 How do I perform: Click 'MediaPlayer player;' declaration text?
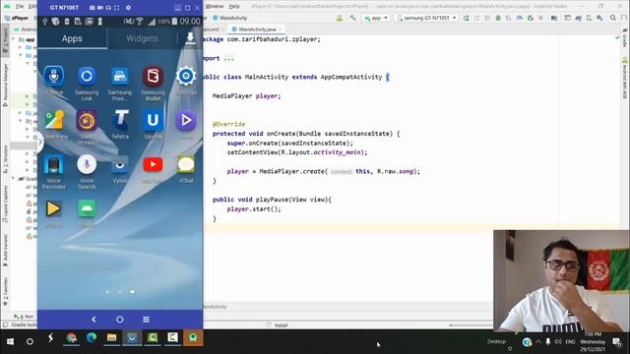247,96
